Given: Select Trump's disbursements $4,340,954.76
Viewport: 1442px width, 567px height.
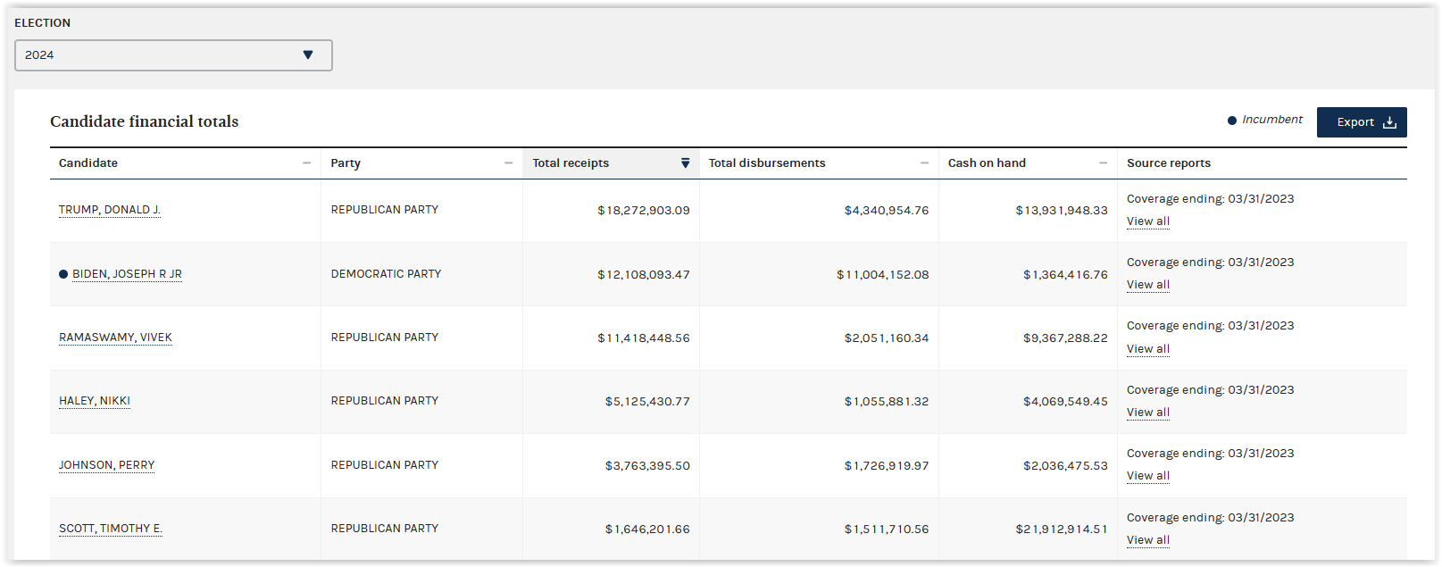Looking at the screenshot, I should (887, 211).
